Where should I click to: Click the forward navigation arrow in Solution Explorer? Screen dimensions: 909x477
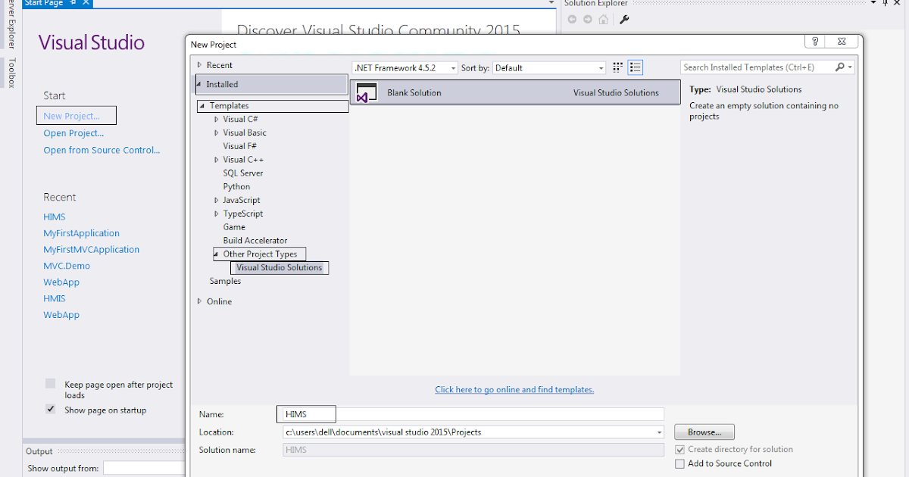[589, 20]
